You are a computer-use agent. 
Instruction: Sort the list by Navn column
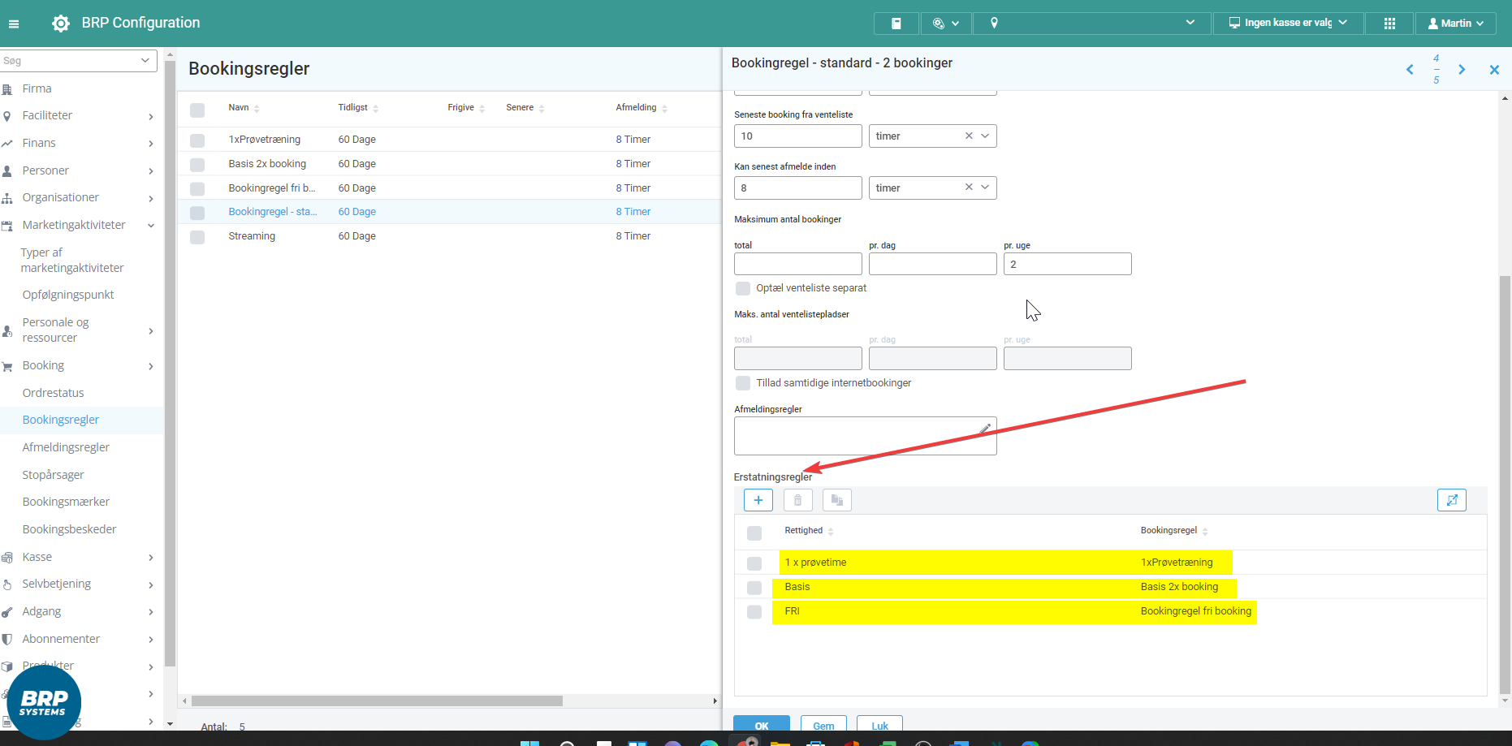coord(244,108)
